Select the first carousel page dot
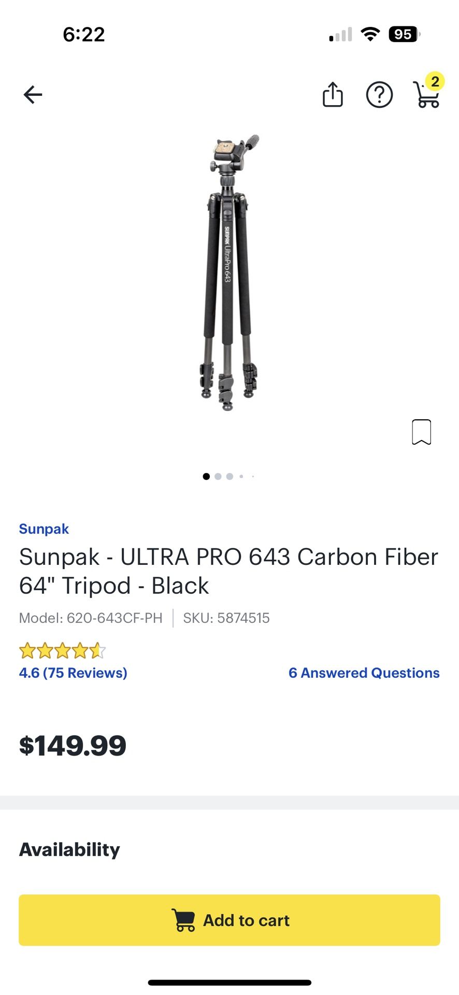Screen dimensions: 459x995 click(206, 476)
